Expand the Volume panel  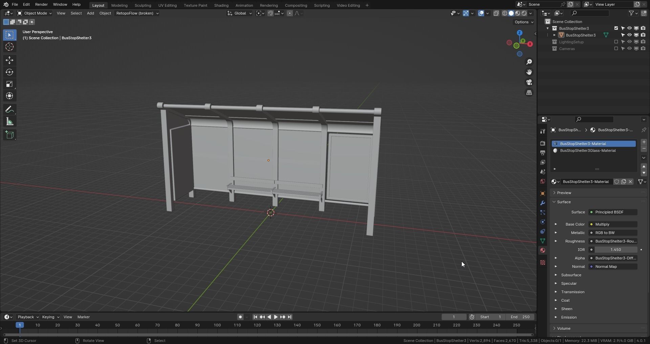coord(564,328)
